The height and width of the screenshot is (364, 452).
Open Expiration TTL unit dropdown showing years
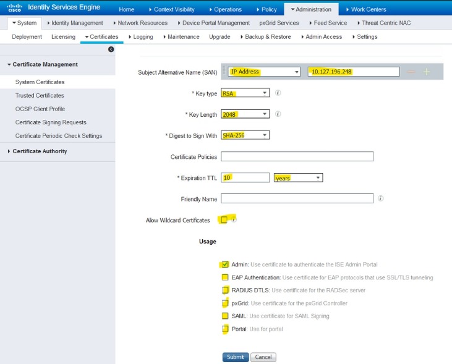(299, 178)
